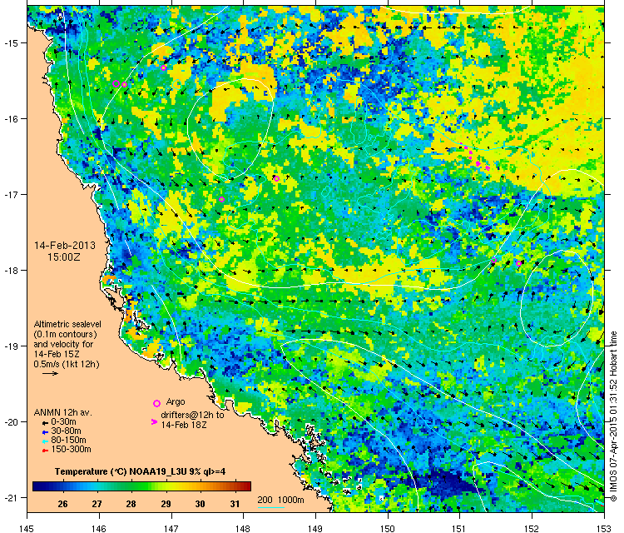Image resolution: width=624 pixels, height=533 pixels.
Task: Click the 148 longitude axis label
Action: 243,529
